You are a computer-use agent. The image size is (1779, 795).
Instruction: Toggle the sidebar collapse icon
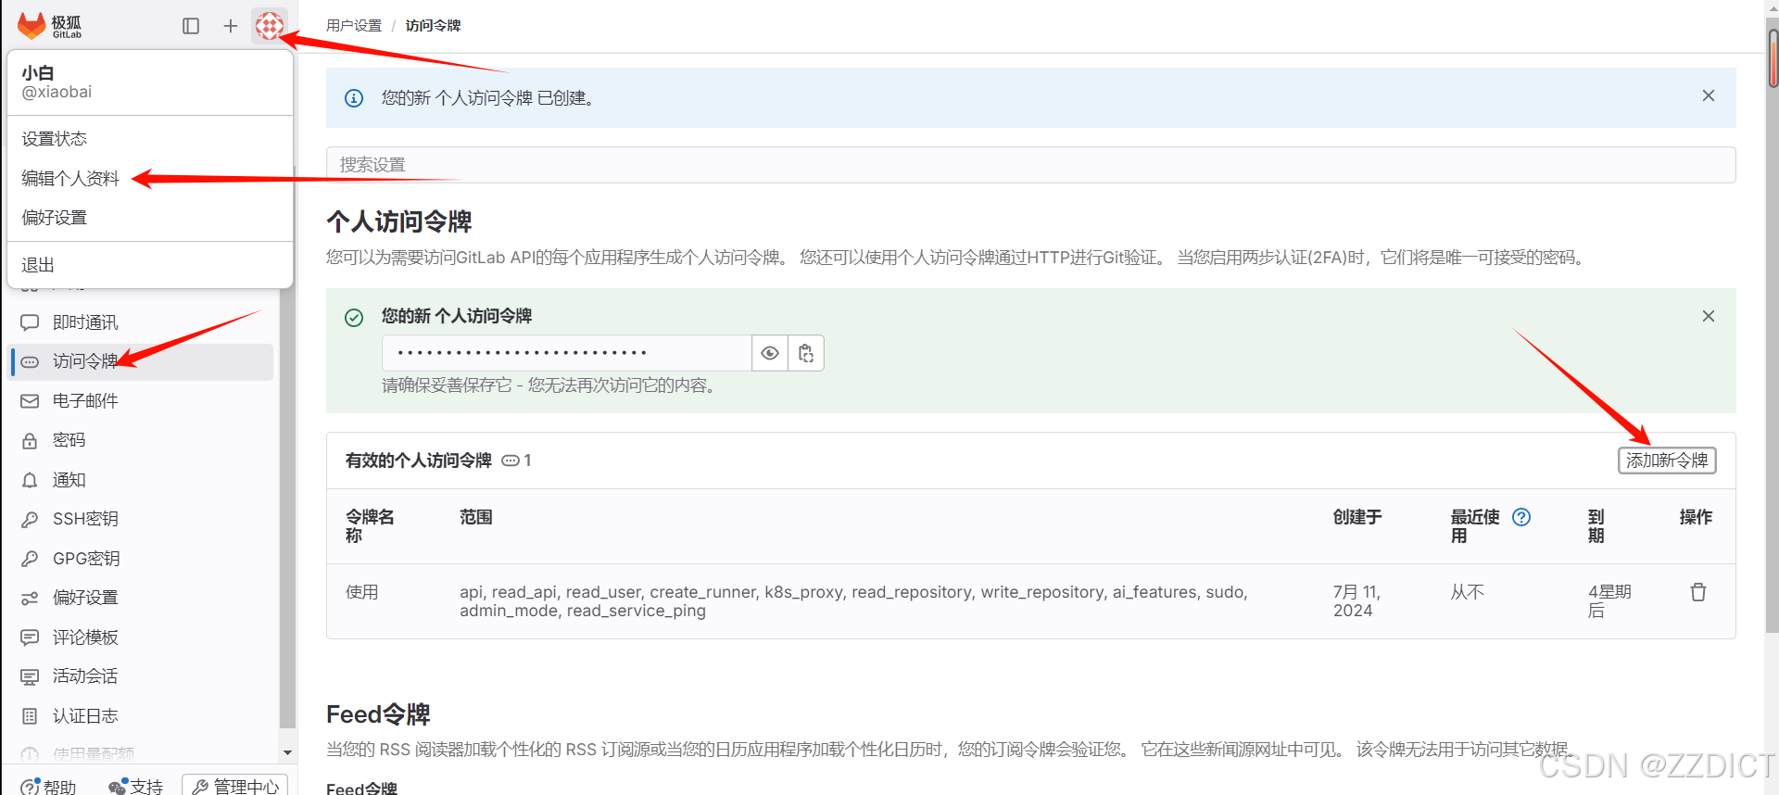pos(191,26)
